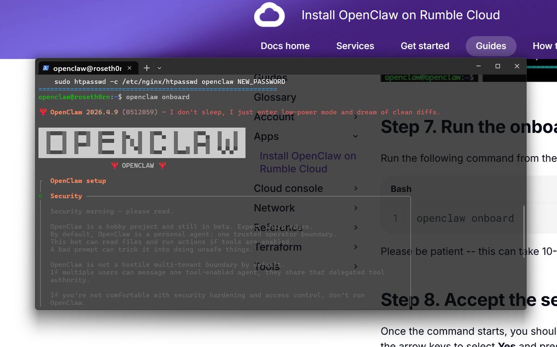Collapse the Apps sidebar chevron
557x347 pixels.
356,136
